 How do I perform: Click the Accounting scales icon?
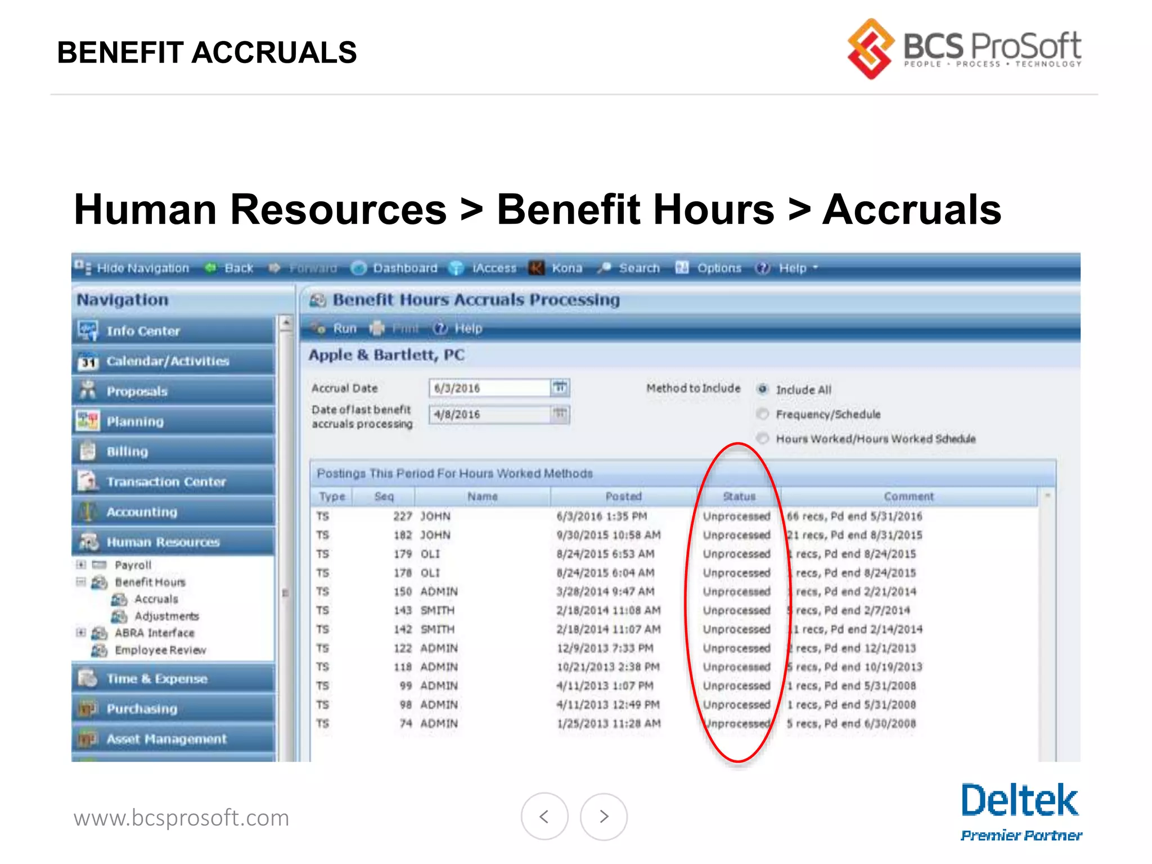[88, 511]
